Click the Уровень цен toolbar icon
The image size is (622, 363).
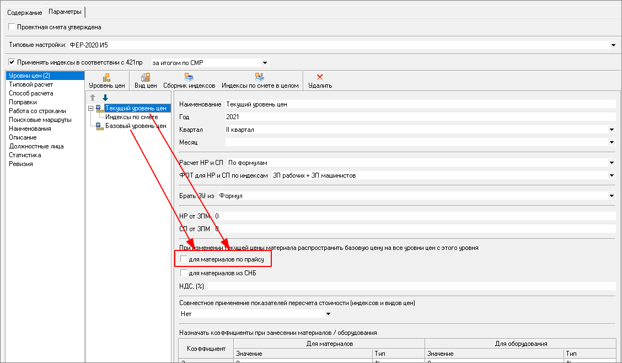(107, 78)
